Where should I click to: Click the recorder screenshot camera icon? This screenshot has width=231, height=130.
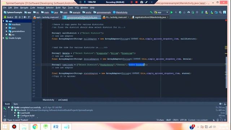[141, 2]
